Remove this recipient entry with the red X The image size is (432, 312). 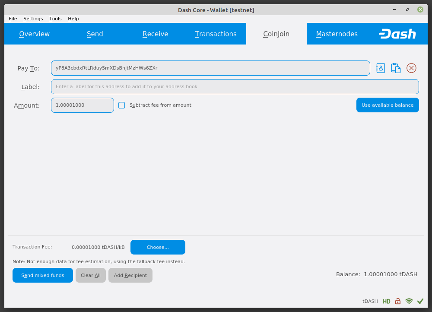tap(411, 68)
